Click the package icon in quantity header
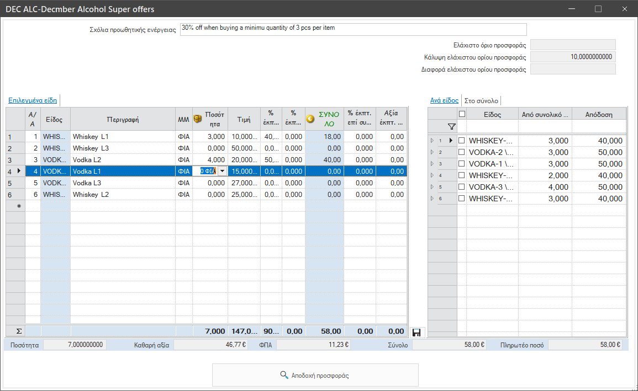Screen dimensions: 638x391 click(198, 119)
